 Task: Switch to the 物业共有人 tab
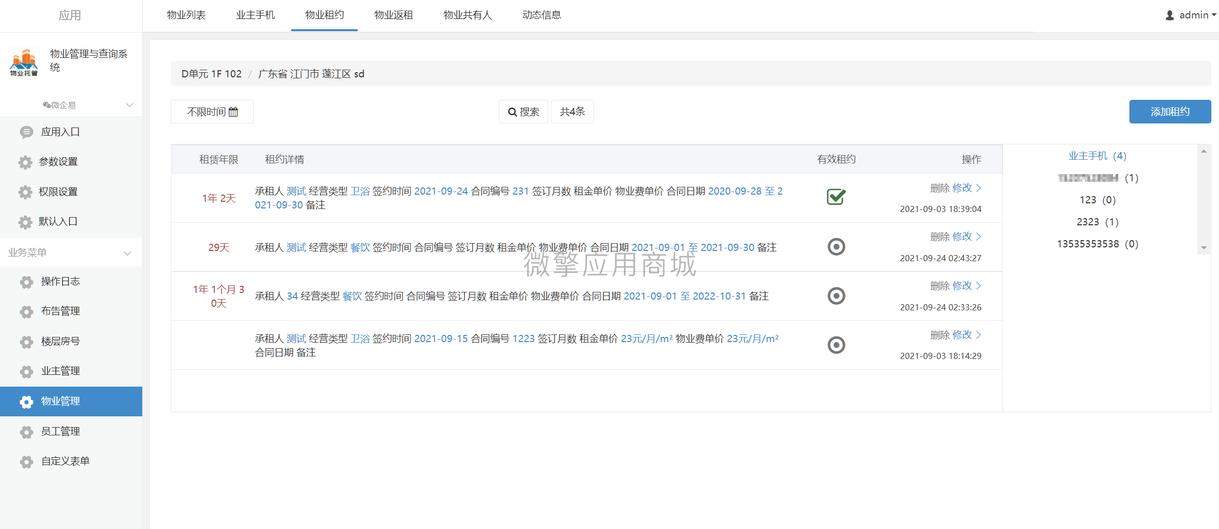[x=468, y=15]
